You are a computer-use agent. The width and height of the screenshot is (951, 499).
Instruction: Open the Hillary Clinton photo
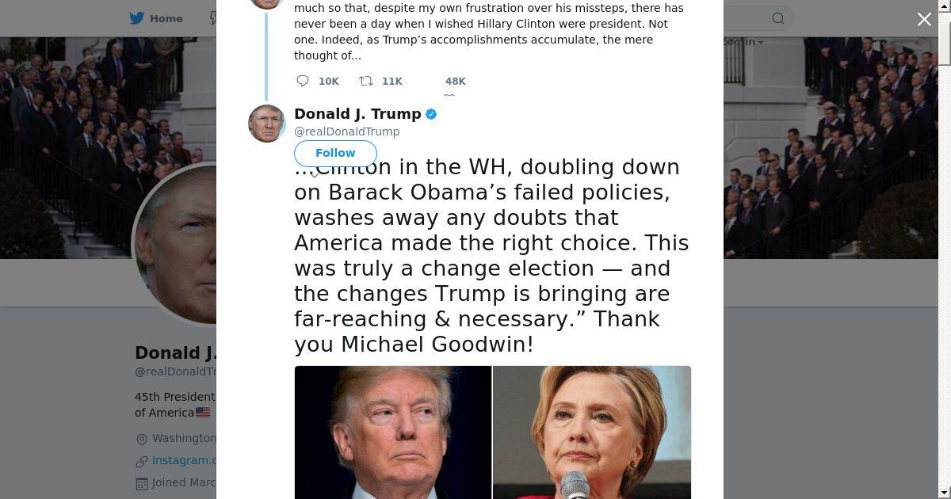coord(592,432)
